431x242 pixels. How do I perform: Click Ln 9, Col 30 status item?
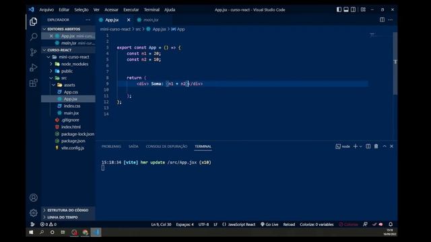click(161, 225)
